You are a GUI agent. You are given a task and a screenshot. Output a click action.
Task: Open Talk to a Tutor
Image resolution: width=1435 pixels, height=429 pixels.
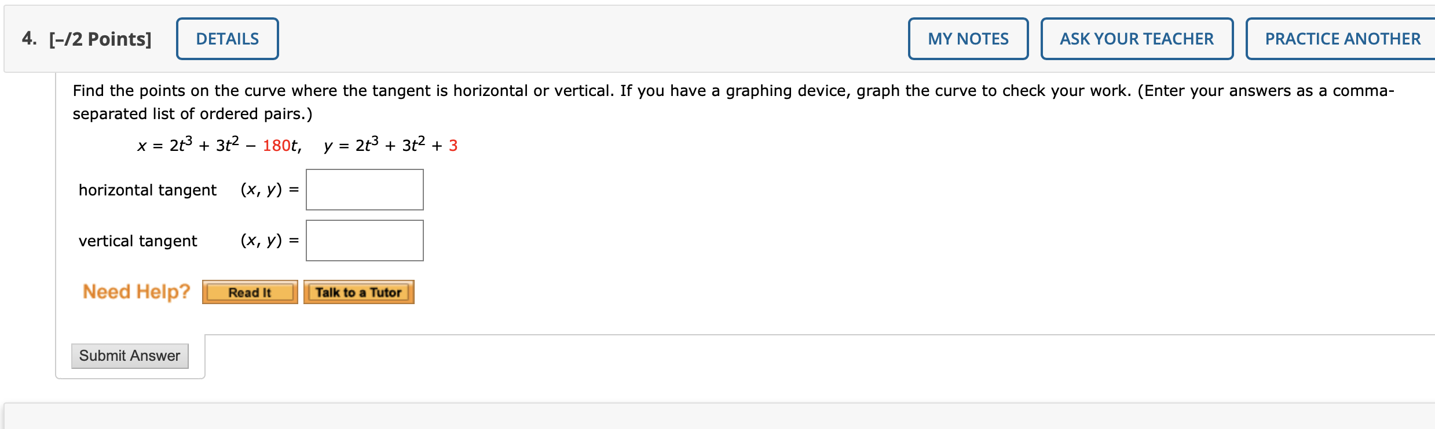click(x=359, y=292)
